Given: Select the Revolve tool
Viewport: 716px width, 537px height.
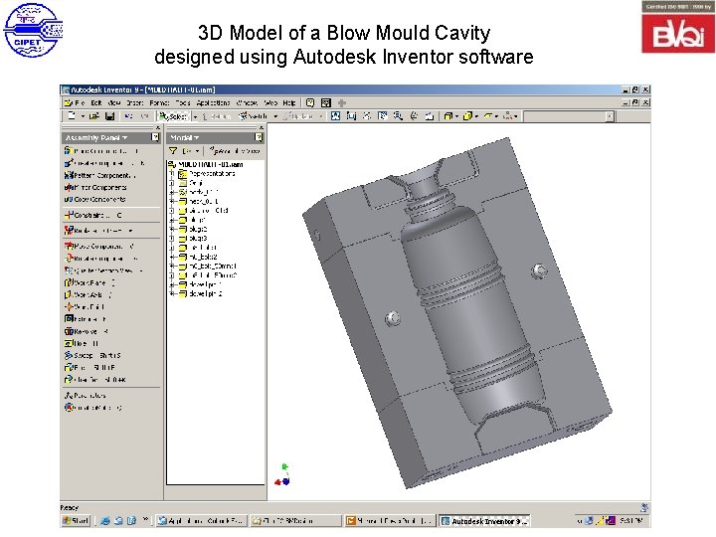Looking at the screenshot, I should 87,331.
